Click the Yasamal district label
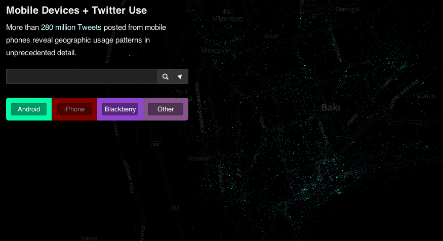443x241 pixels. pyautogui.click(x=198, y=158)
